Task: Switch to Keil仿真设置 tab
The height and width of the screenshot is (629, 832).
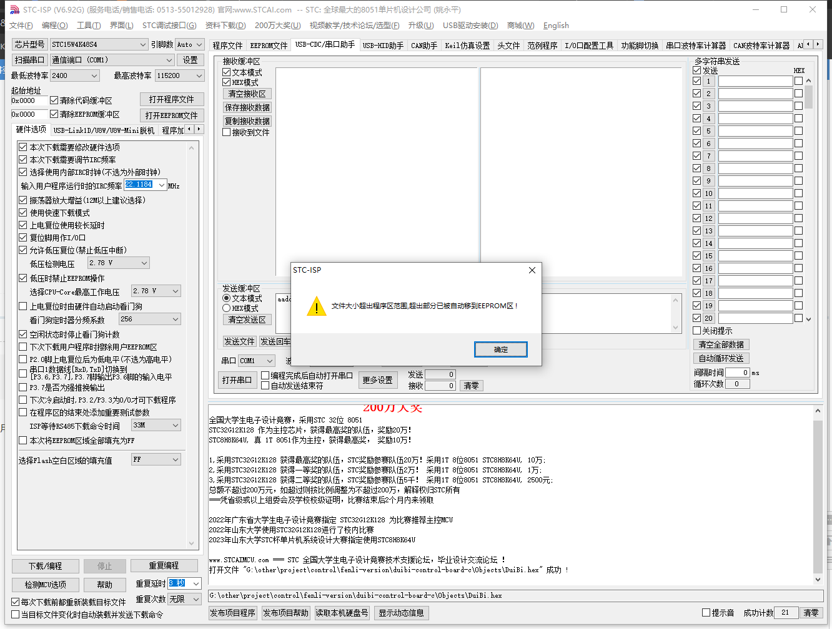Action: coord(467,46)
